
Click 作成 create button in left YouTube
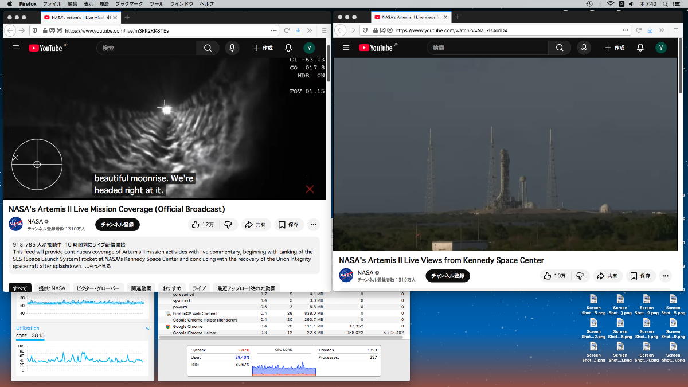pos(263,48)
